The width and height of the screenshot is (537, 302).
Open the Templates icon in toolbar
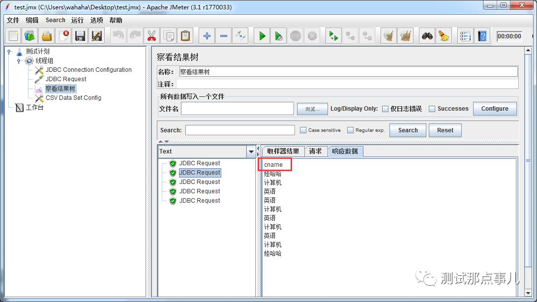point(30,36)
